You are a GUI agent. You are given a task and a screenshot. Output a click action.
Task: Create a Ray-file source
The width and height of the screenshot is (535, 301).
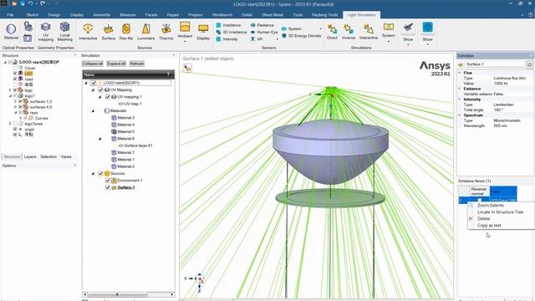(126, 32)
